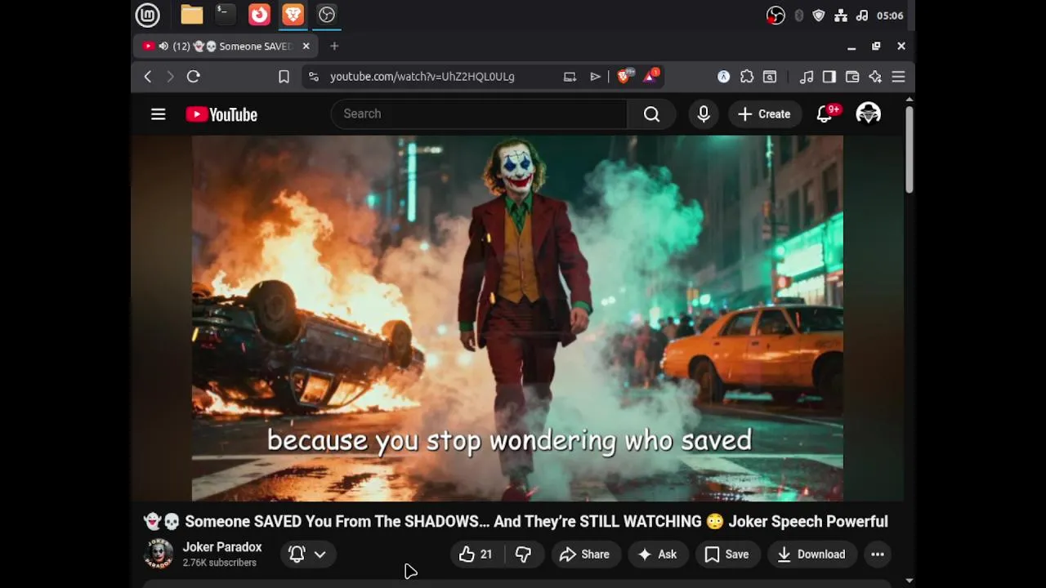Dislike the video

coord(524,555)
